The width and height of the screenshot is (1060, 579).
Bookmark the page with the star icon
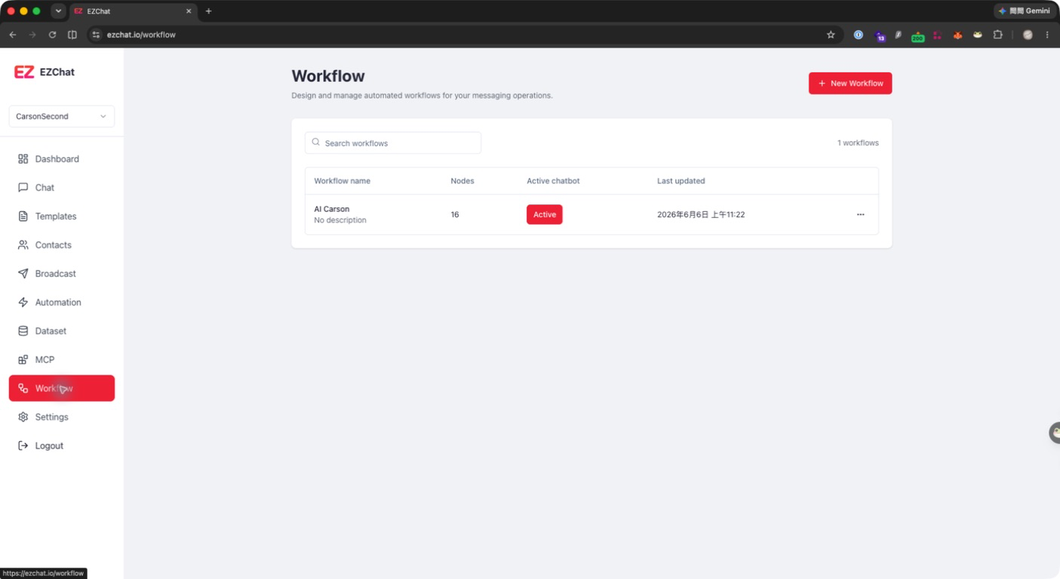(x=831, y=35)
